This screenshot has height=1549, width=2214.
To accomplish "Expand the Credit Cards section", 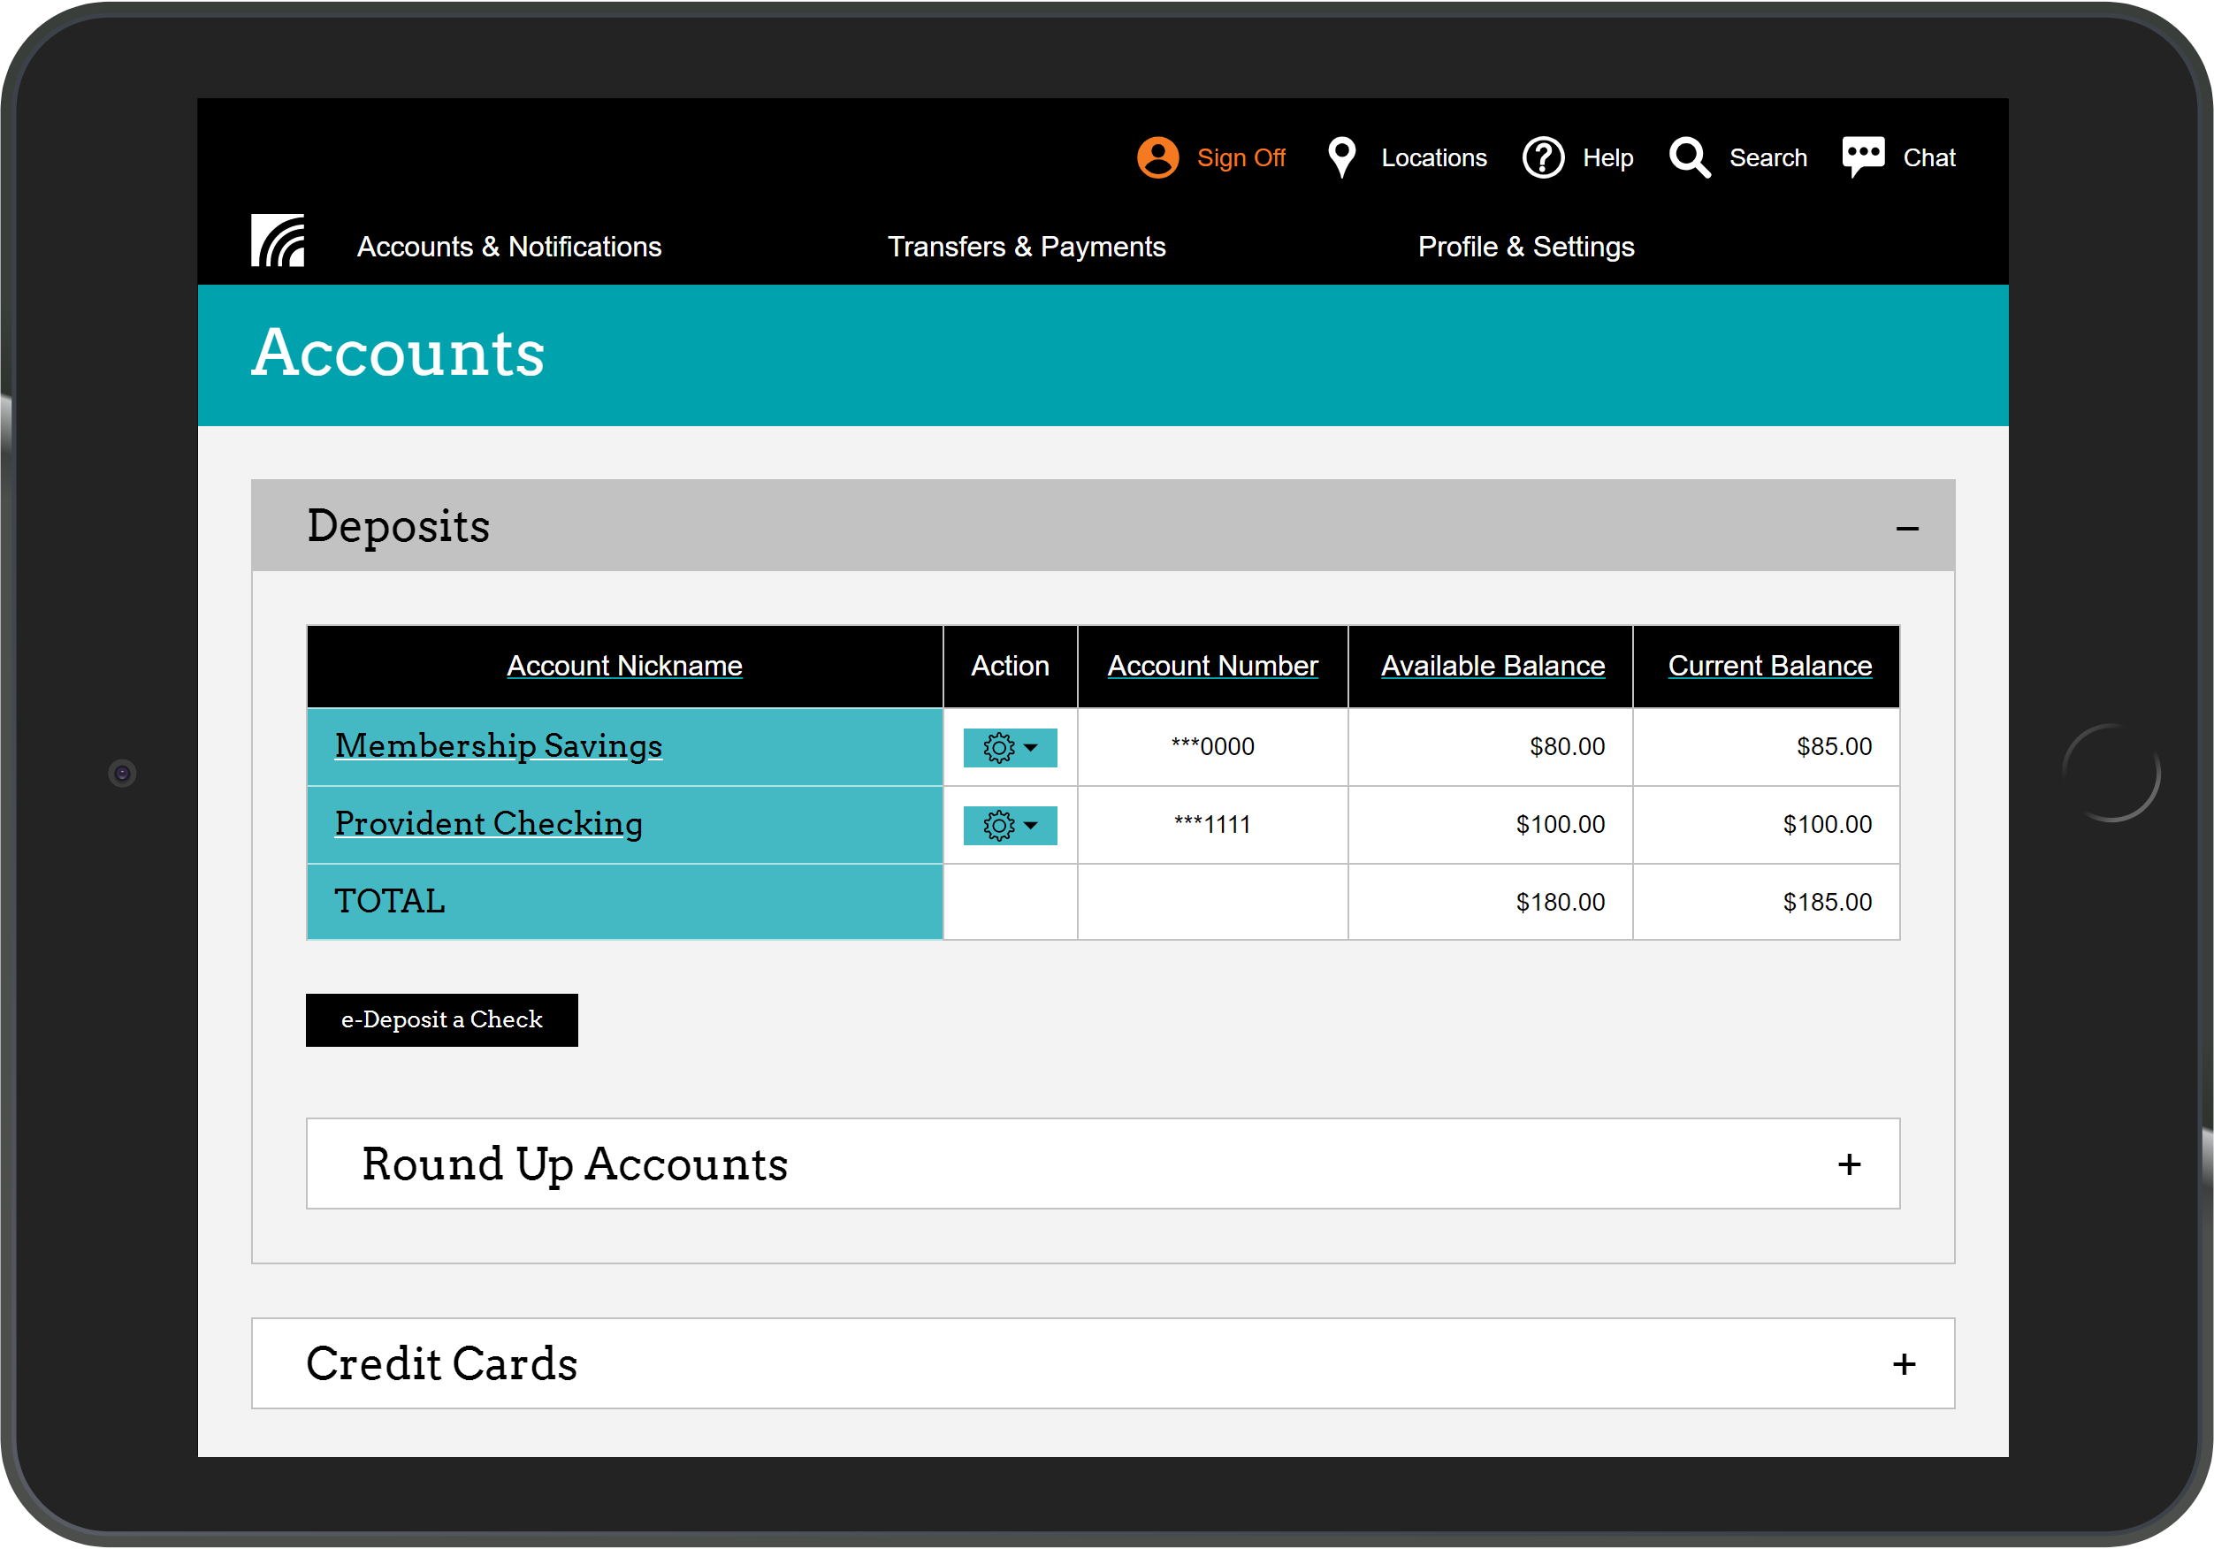I will coord(1905,1364).
